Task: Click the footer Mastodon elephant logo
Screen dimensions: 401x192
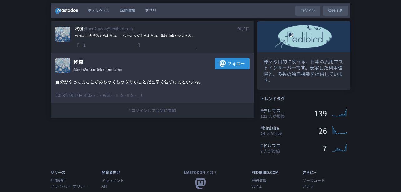Action: [200, 183]
